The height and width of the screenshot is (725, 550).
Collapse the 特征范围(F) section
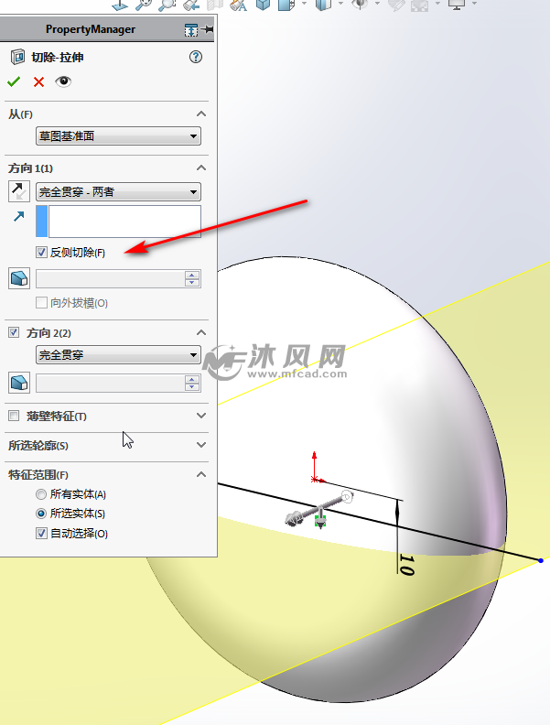pos(201,474)
